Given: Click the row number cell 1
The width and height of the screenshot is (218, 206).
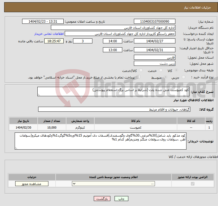Looking at the screenshot, I should pos(209,127).
